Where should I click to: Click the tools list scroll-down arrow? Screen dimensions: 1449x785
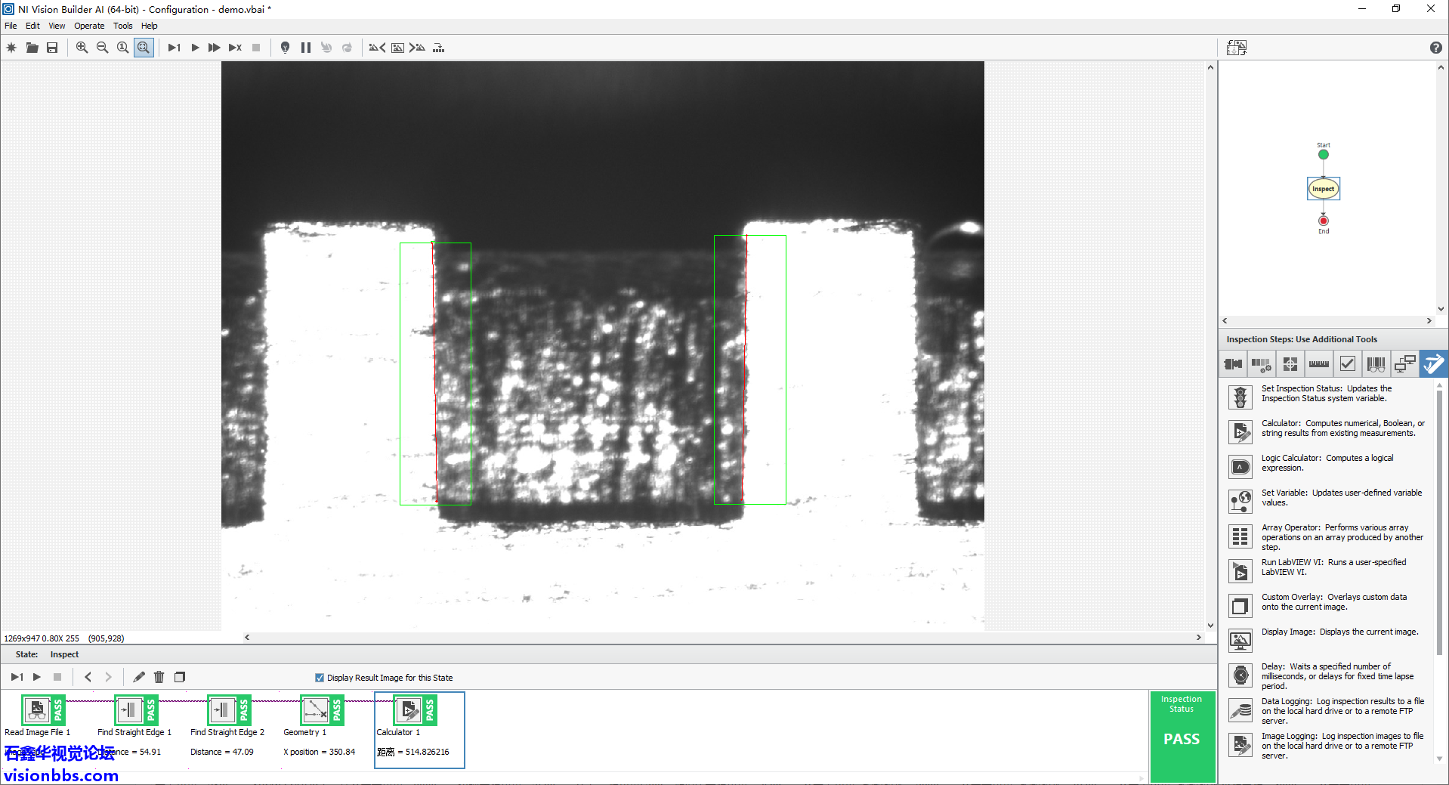(1440, 759)
